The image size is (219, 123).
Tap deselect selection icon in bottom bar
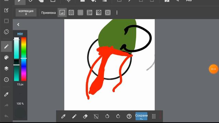pos(96,116)
